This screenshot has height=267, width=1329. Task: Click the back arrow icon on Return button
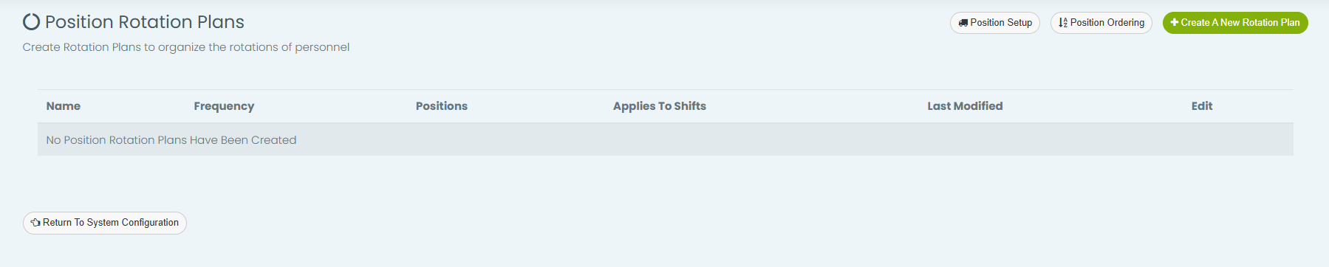[x=35, y=222]
